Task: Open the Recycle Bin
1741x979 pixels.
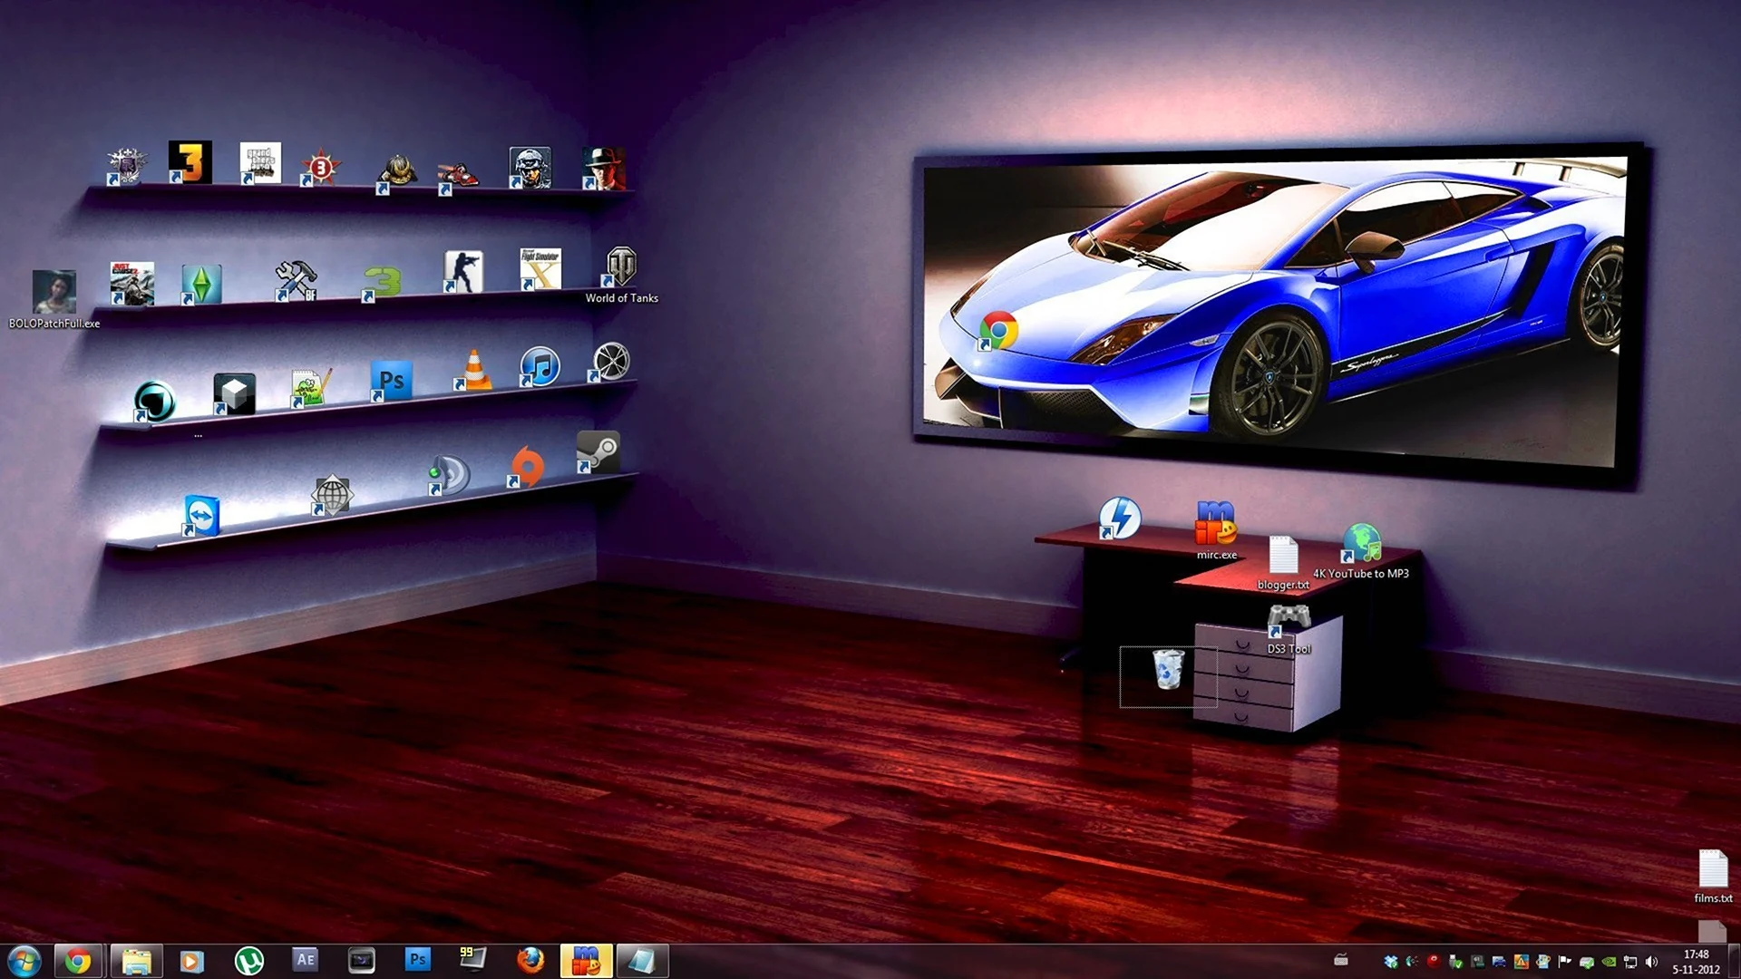Action: (1168, 670)
